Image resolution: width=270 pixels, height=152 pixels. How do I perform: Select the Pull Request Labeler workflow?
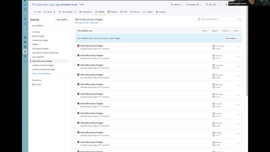click(40, 49)
